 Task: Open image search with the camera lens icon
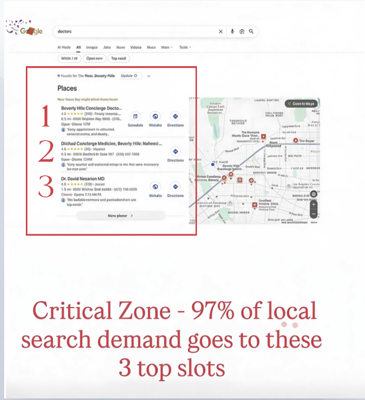click(242, 32)
